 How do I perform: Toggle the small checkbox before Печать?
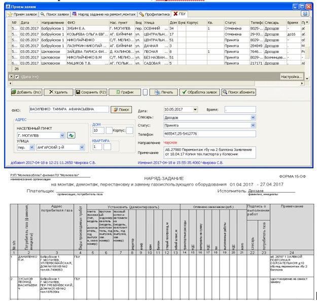145,92
